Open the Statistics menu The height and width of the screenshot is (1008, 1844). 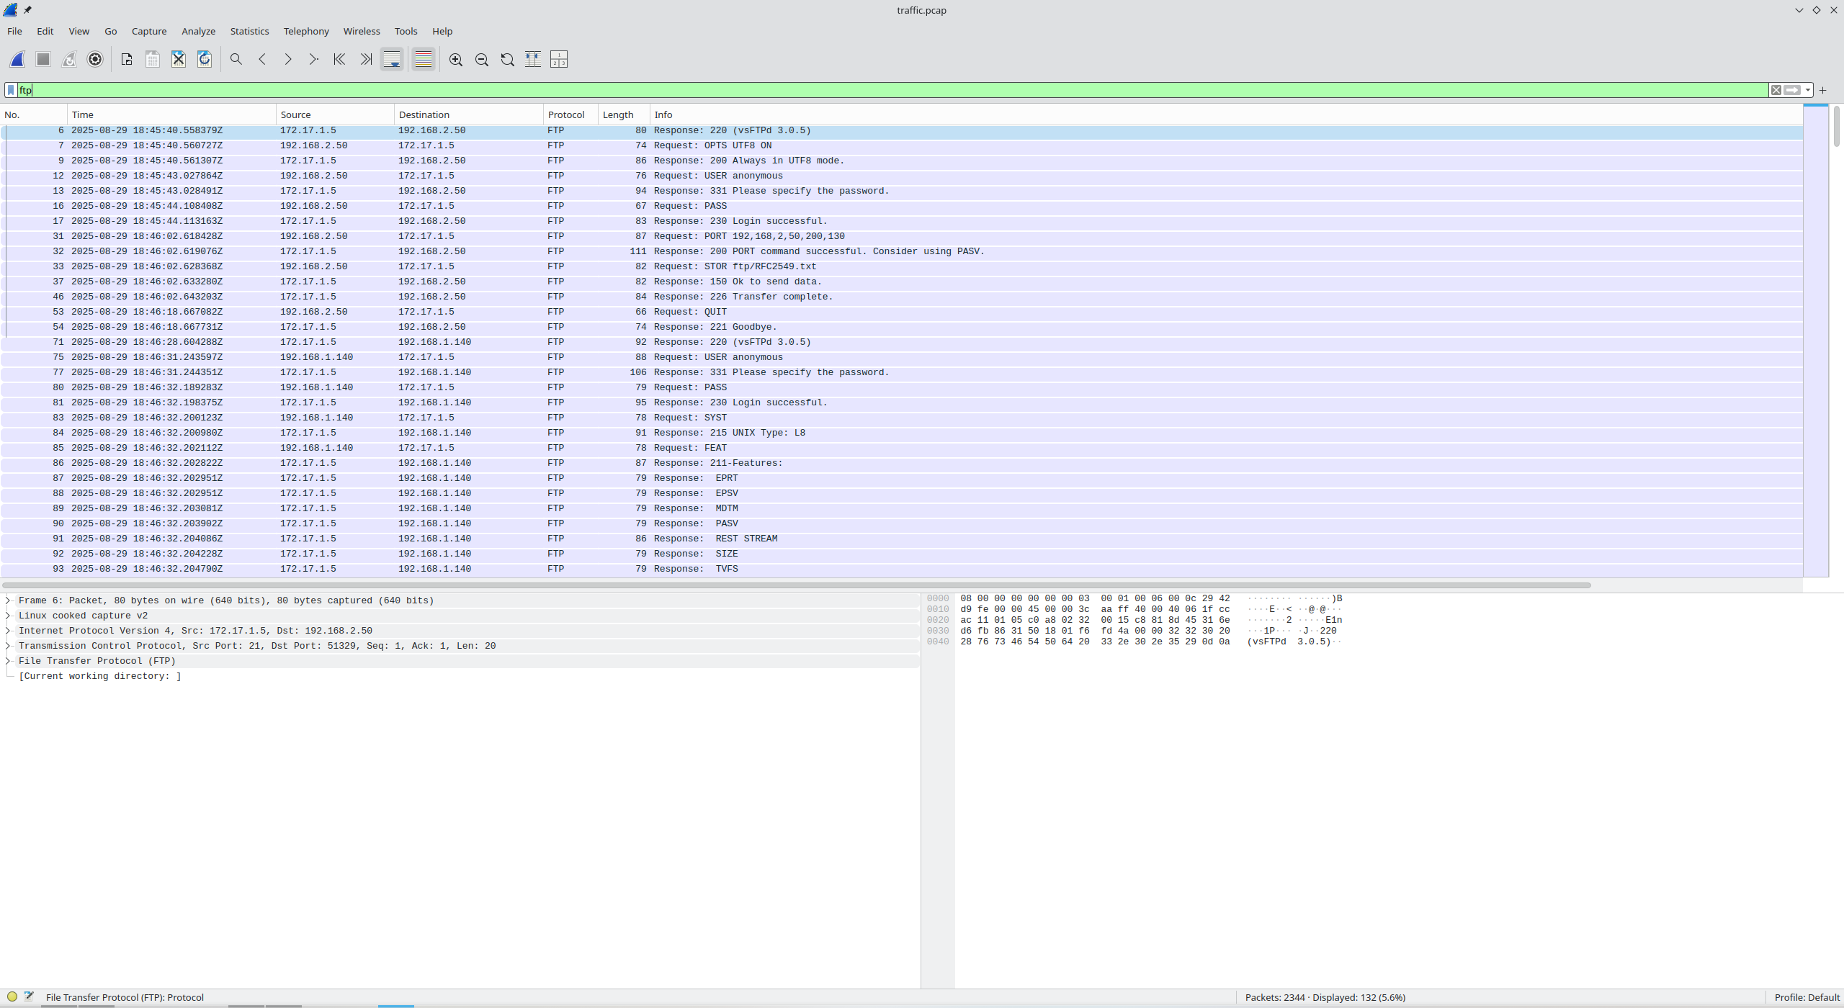point(249,31)
